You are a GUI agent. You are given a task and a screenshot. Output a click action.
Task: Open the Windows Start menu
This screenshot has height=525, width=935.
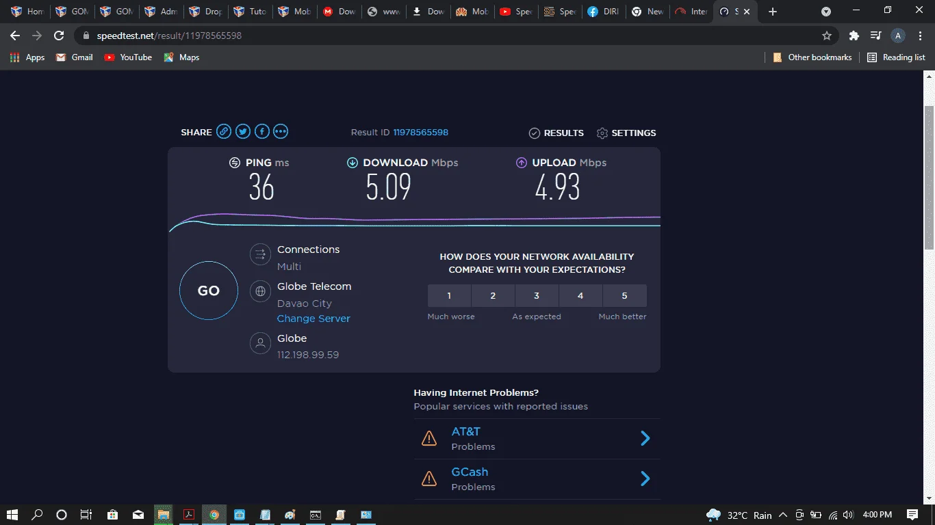coord(13,515)
